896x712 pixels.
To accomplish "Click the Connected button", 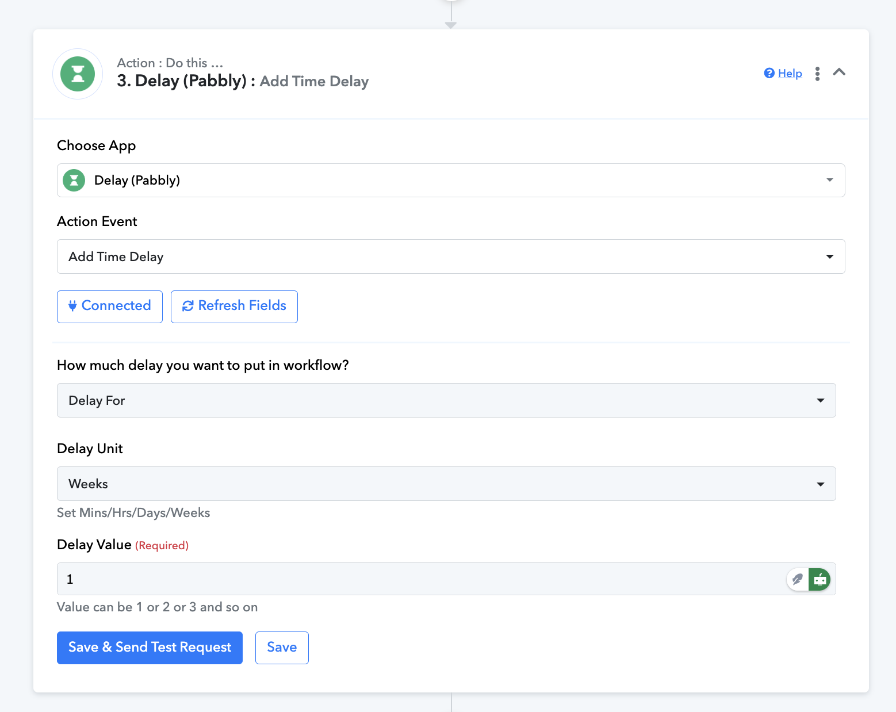I will pyautogui.click(x=110, y=307).
